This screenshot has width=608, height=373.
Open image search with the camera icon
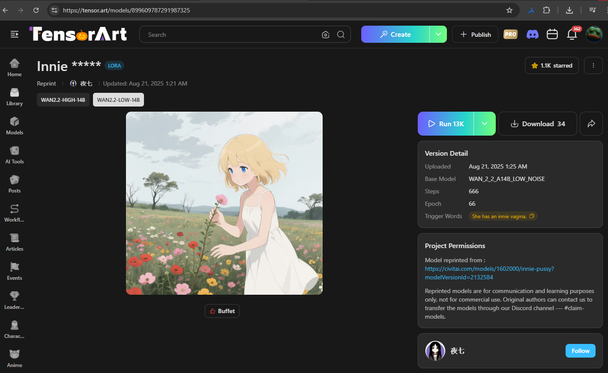click(326, 35)
